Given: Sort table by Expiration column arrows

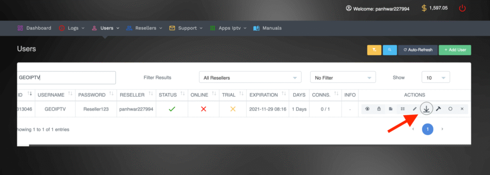Looking at the screenshot, I should 283,94.
